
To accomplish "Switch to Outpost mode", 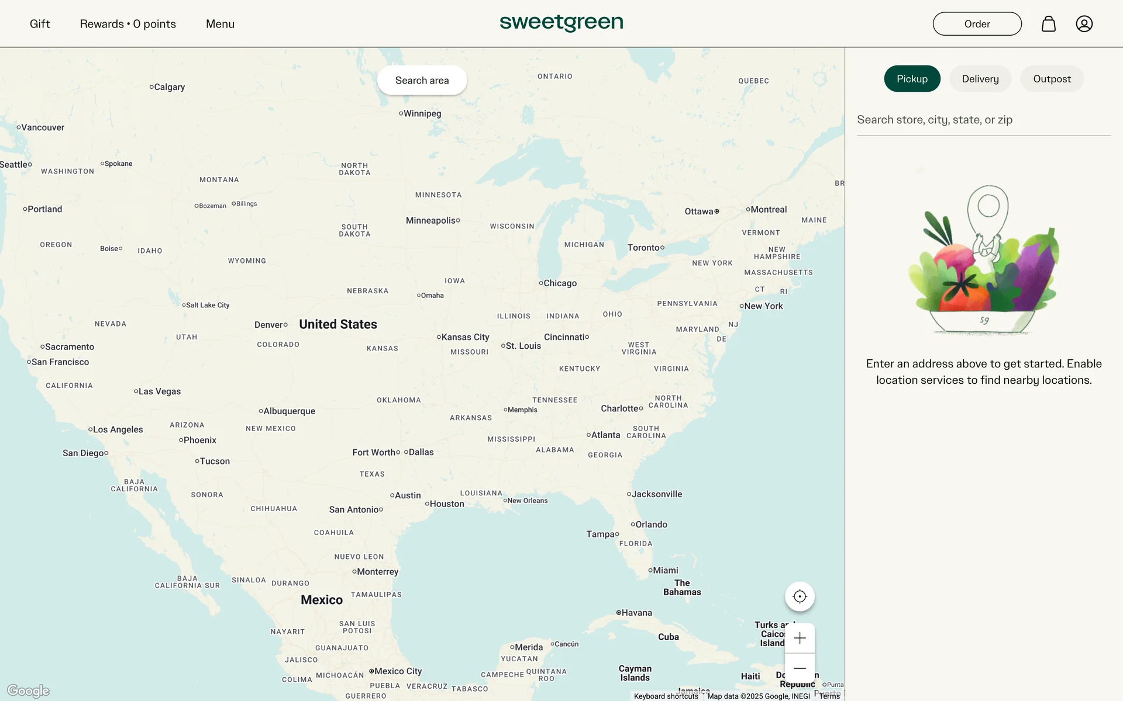I will (1052, 79).
